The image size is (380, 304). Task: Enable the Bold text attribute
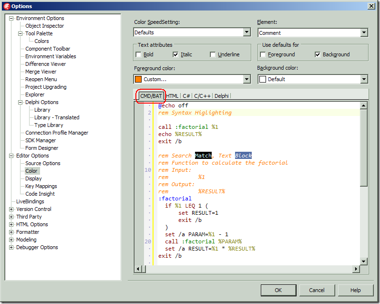(139, 54)
